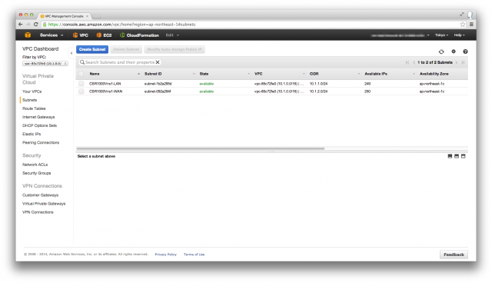This screenshot has height=283, width=492.
Task: Open the Services dropdown menu
Action: [52, 35]
